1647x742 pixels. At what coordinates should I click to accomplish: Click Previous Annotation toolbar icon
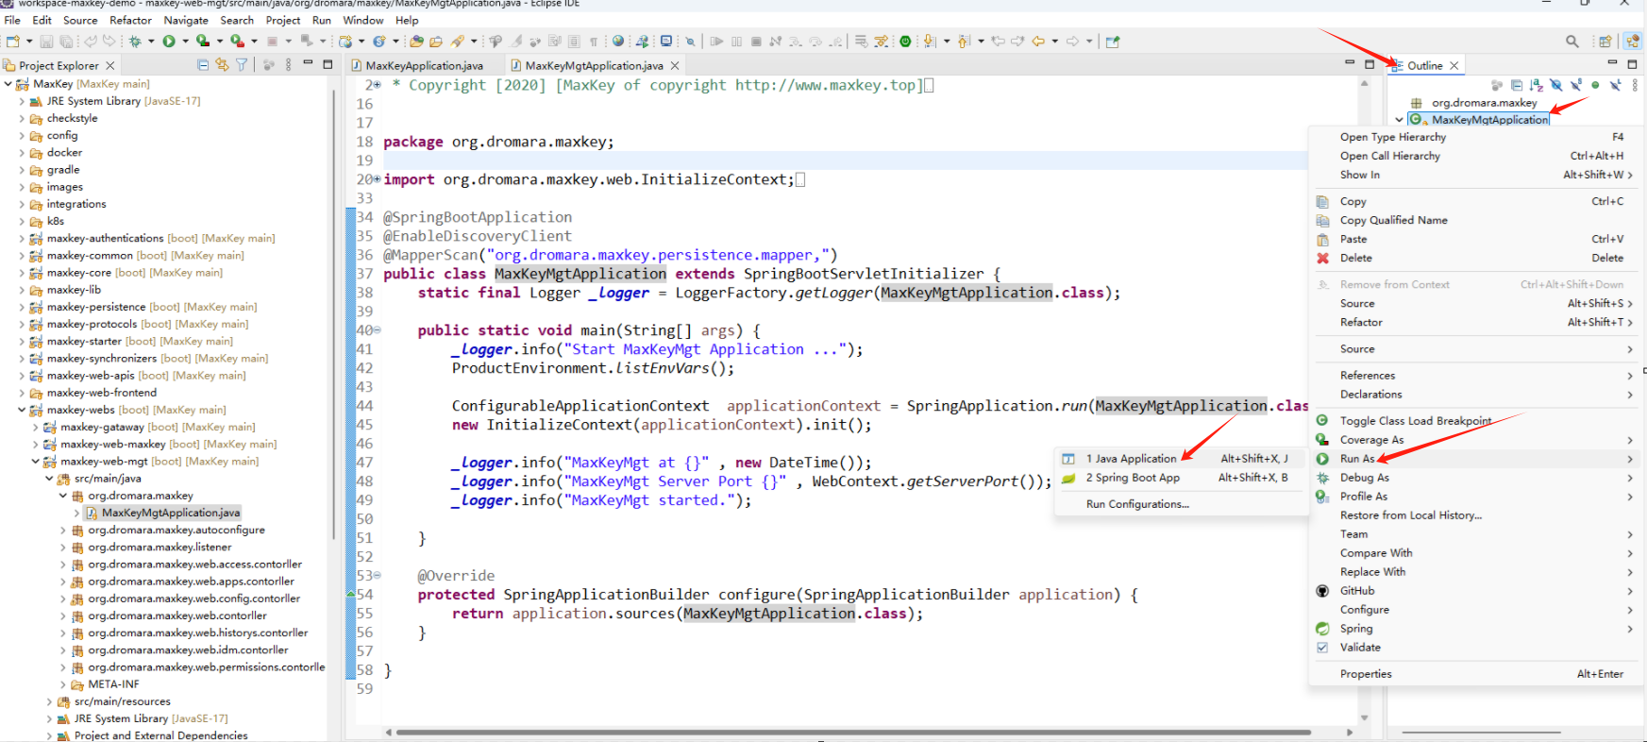tap(963, 42)
